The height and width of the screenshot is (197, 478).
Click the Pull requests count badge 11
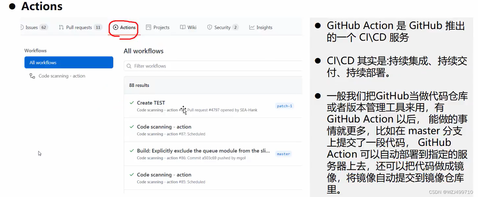(x=98, y=27)
